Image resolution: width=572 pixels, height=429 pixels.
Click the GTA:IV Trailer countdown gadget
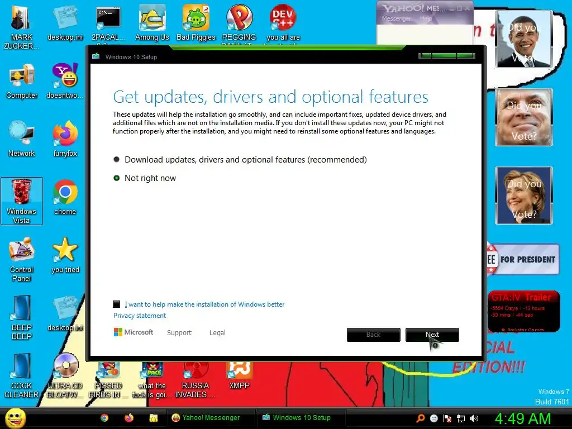(523, 312)
